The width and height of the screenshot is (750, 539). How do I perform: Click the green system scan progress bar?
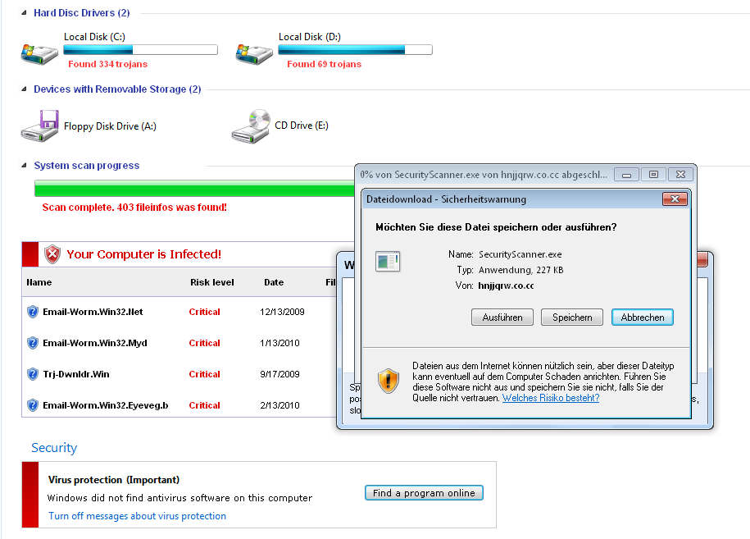[x=194, y=189]
